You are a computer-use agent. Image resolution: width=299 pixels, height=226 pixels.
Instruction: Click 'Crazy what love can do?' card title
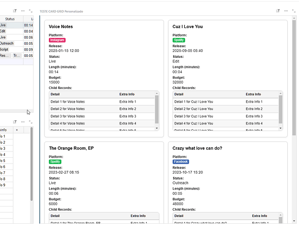click(197, 148)
